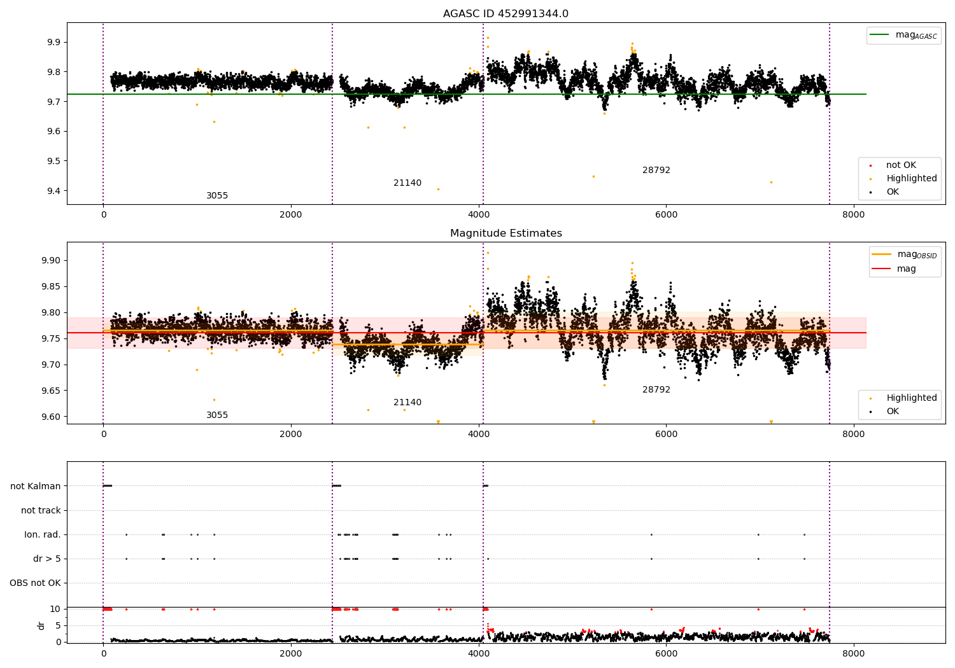Click orange line sample beside mag OBSID legend
Screen dimensions: 955x668
(881, 254)
